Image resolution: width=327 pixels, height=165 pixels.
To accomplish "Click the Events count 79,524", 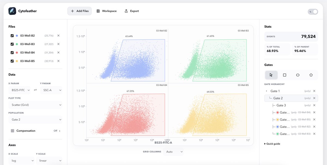I will pos(308,36).
